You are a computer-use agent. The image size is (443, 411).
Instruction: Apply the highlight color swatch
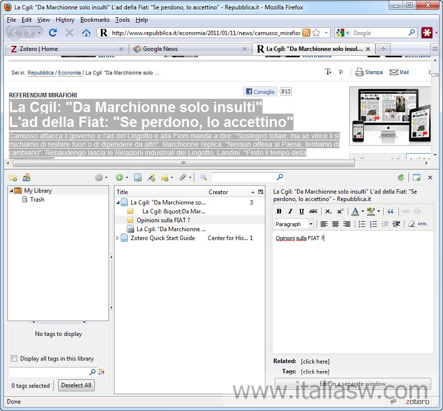pyautogui.click(x=370, y=211)
